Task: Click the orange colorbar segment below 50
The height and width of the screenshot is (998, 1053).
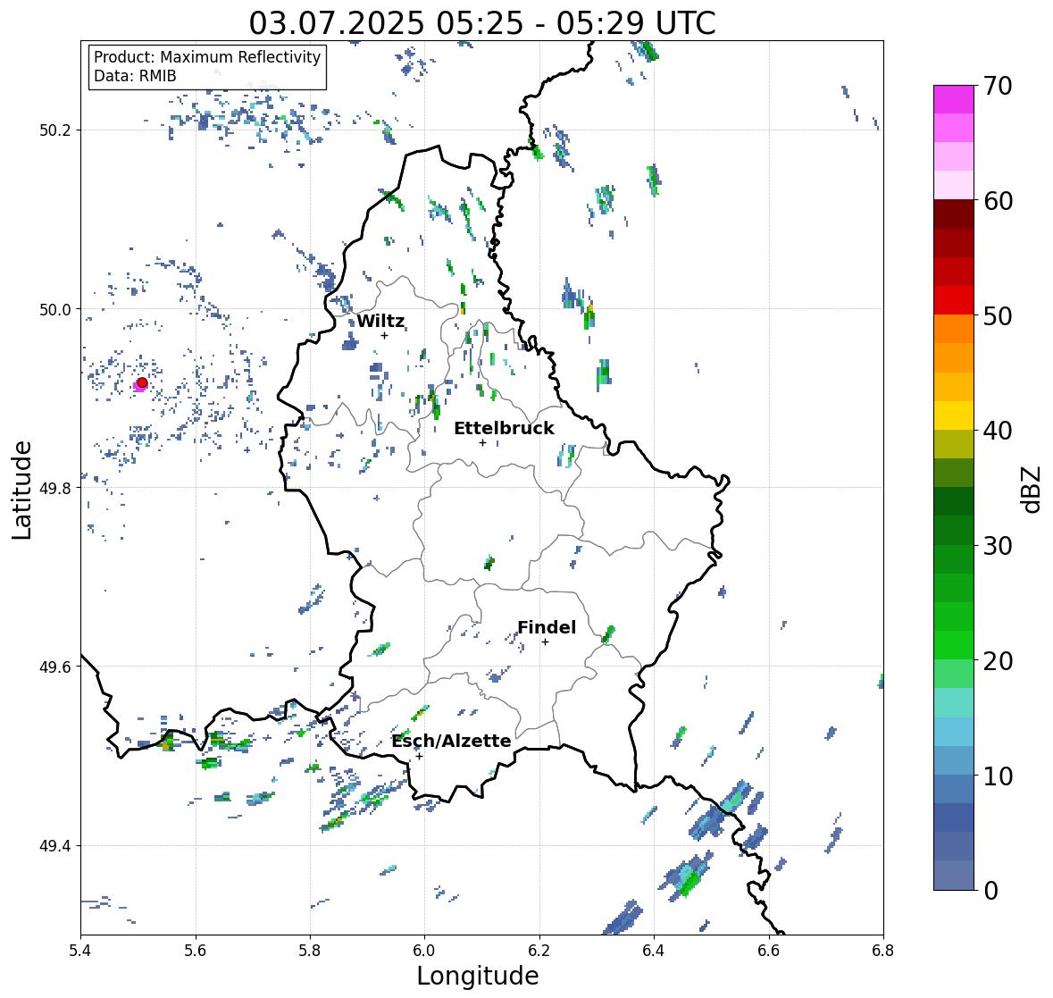Action: 954,329
